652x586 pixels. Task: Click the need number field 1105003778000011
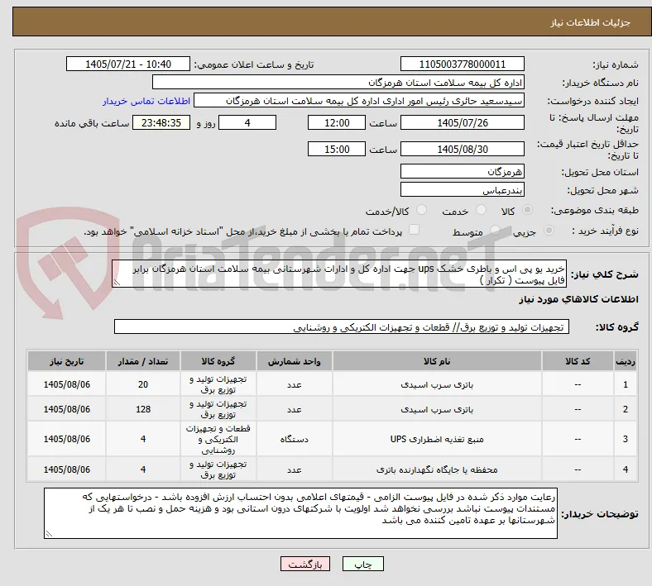[x=462, y=64]
